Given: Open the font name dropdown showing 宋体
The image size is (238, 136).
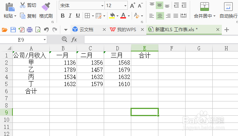Looking at the screenshot, I should pos(102,6).
